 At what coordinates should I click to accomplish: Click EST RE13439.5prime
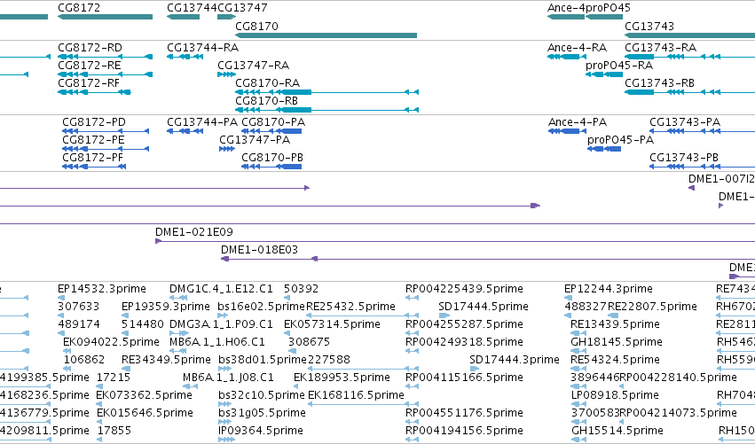(x=615, y=324)
